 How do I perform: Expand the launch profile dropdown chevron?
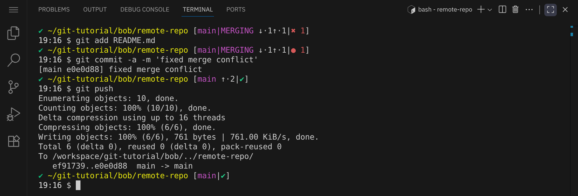[x=490, y=10]
